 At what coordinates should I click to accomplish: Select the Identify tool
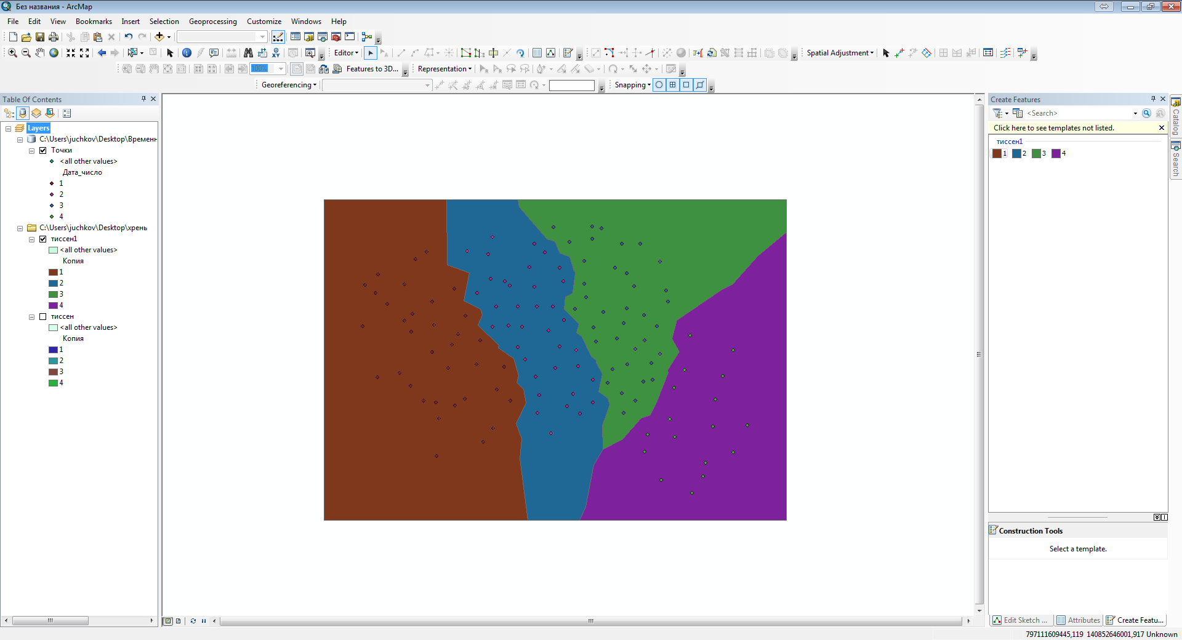(x=187, y=53)
